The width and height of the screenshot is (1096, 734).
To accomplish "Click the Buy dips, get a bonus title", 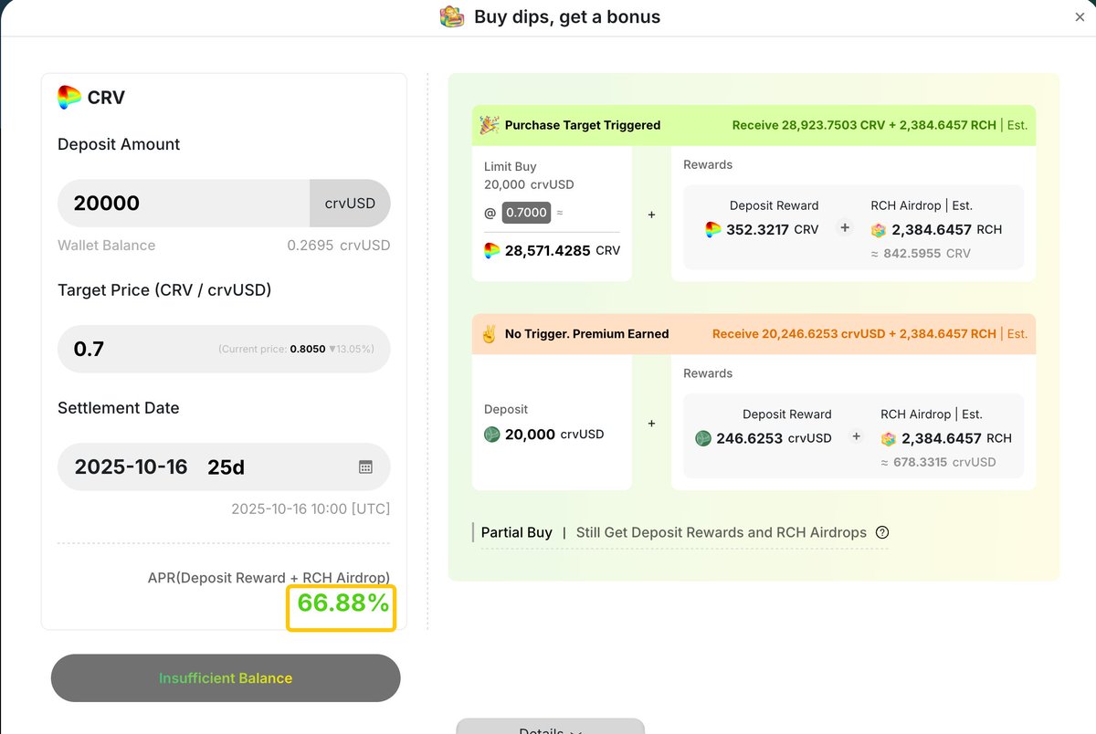I will tap(567, 16).
